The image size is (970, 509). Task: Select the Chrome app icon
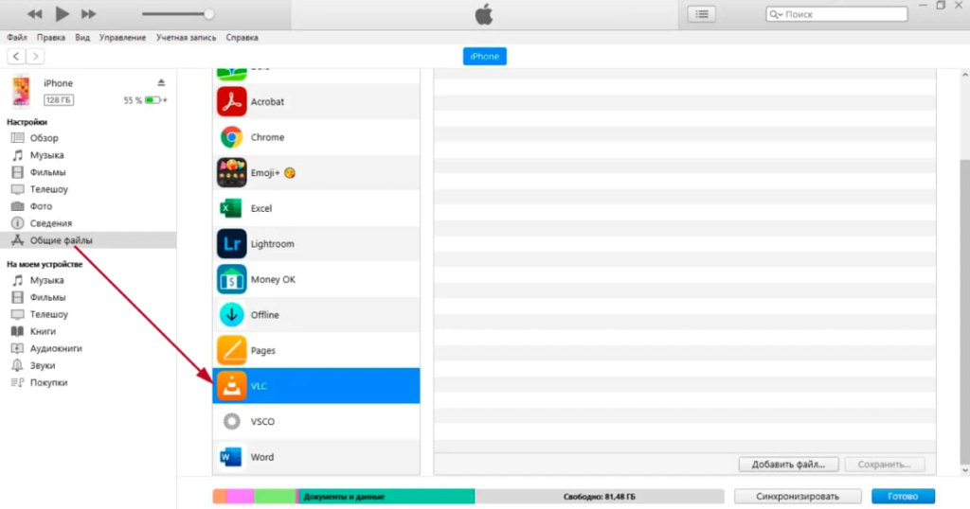[231, 137]
